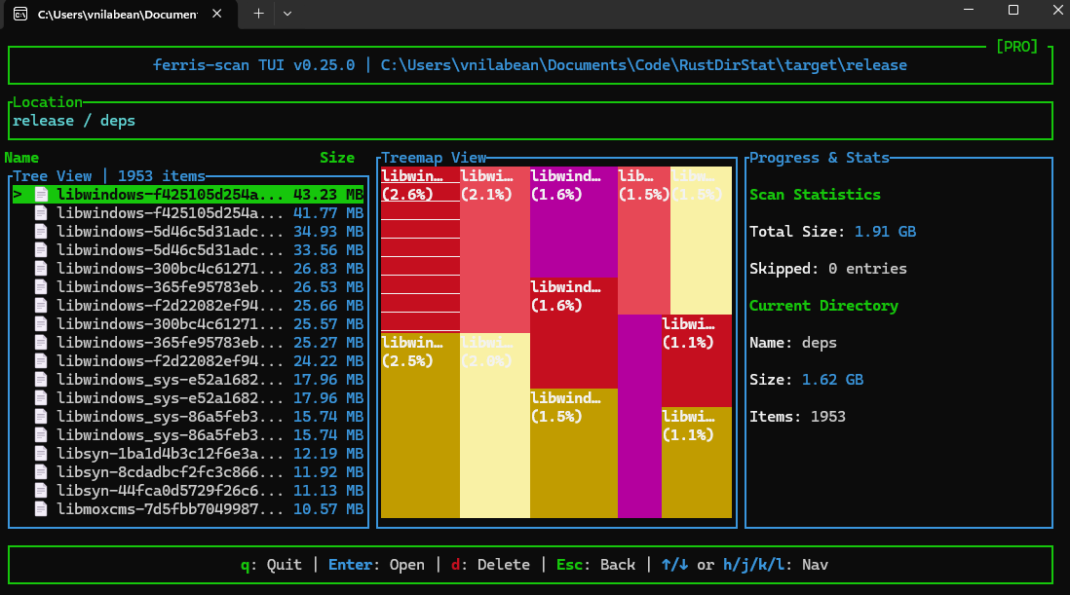Click the 'h/j/k/l: Nav' footer hint

point(776,565)
